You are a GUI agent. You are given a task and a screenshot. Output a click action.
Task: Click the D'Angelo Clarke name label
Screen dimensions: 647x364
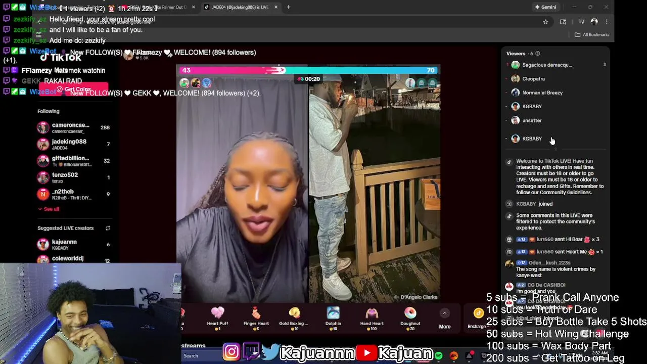(x=419, y=297)
